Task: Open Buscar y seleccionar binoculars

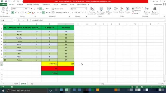Action: pos(155,11)
